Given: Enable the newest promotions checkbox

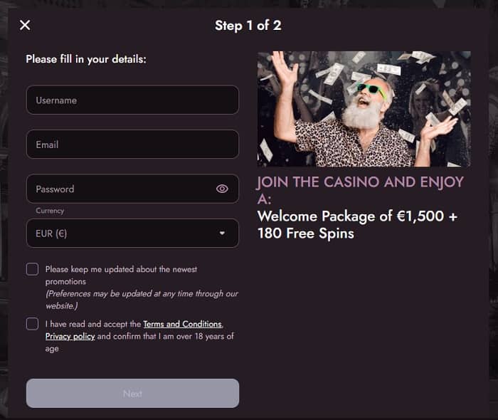Looking at the screenshot, I should click(x=33, y=269).
